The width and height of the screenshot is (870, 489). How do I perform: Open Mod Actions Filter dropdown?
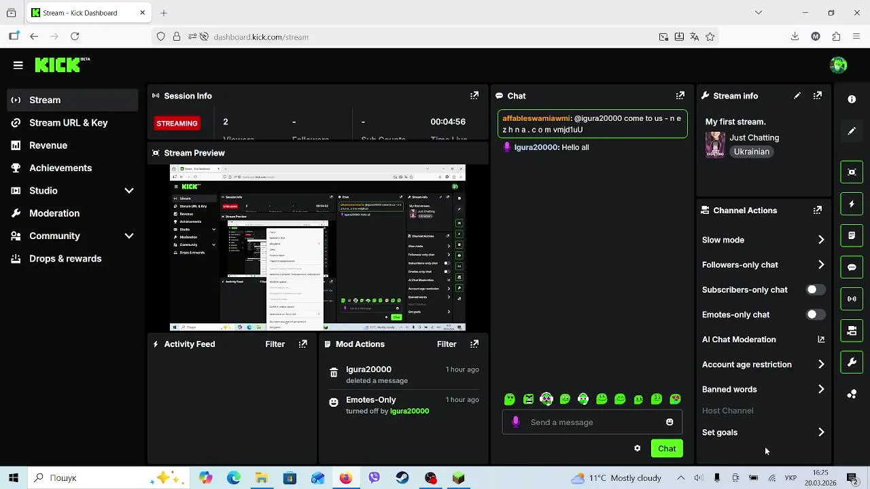[447, 344]
